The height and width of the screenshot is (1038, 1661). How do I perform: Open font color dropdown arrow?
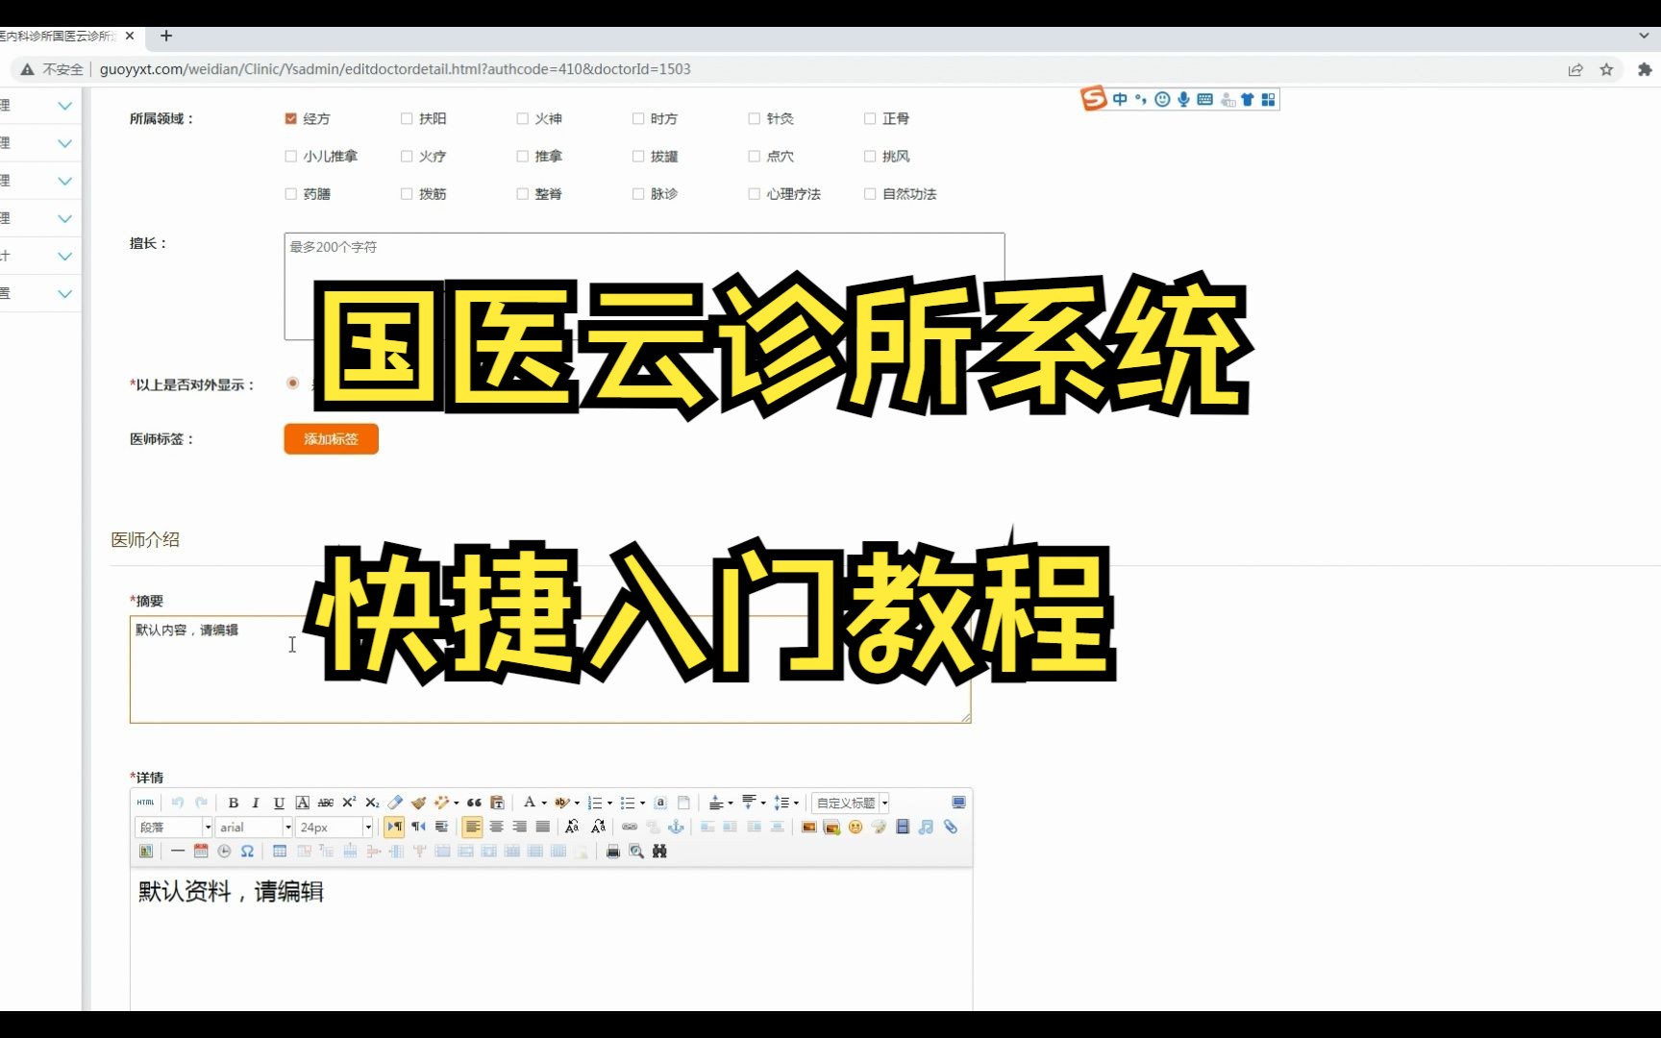(x=544, y=803)
